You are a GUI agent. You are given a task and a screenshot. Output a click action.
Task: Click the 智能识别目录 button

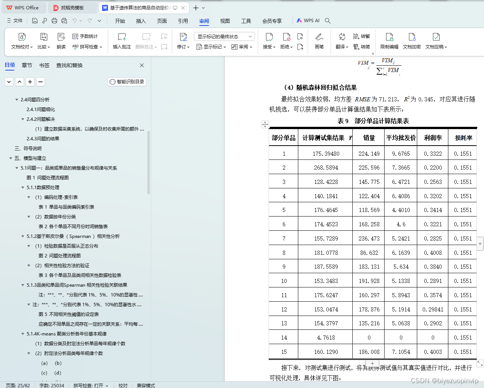click(127, 82)
